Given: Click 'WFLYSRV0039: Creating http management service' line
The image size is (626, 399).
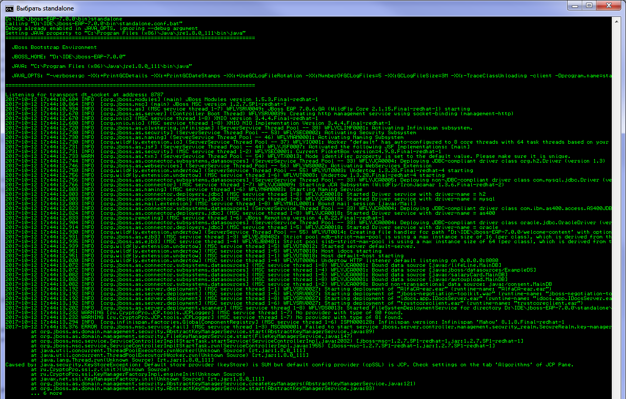Looking at the screenshot, I should [260, 114].
